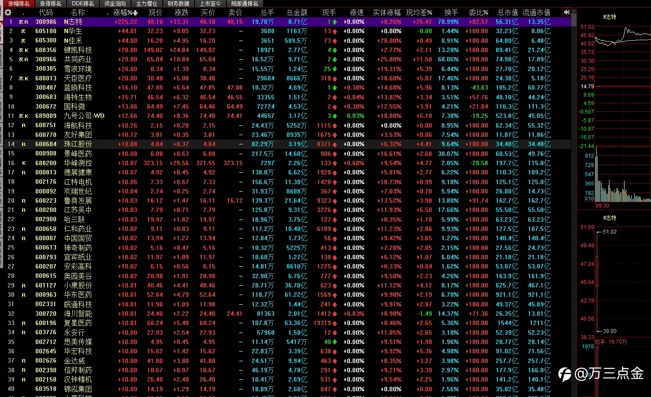Select the N志特 stock row

tap(285, 22)
